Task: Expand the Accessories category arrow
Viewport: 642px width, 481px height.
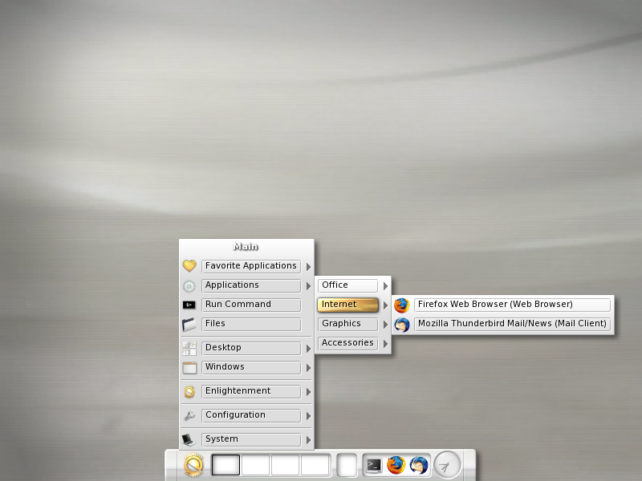Action: click(385, 344)
